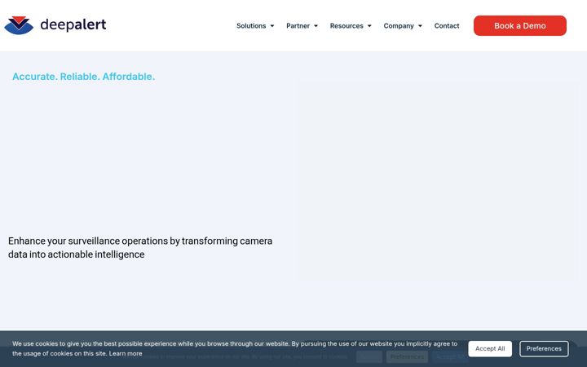Follow the Learn more cookie link
The width and height of the screenshot is (587, 367).
[126, 353]
